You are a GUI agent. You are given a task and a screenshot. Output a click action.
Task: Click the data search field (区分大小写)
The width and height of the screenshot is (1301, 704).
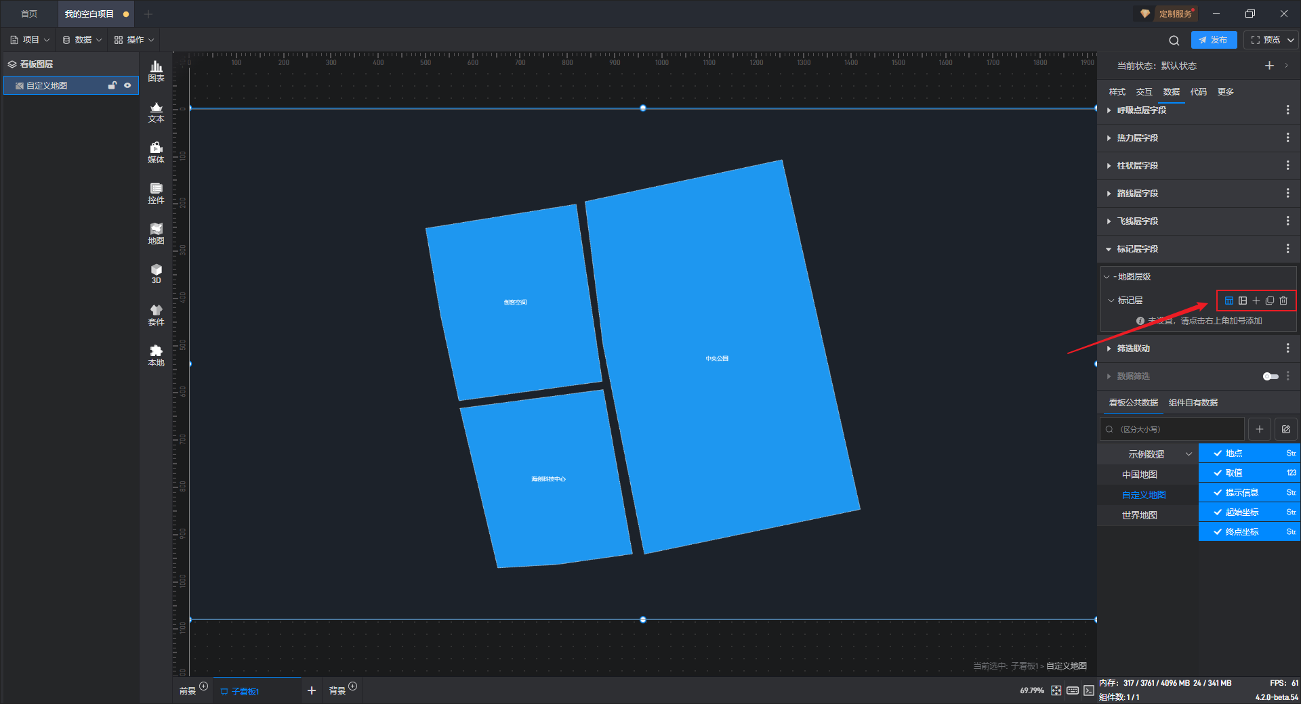tap(1172, 429)
